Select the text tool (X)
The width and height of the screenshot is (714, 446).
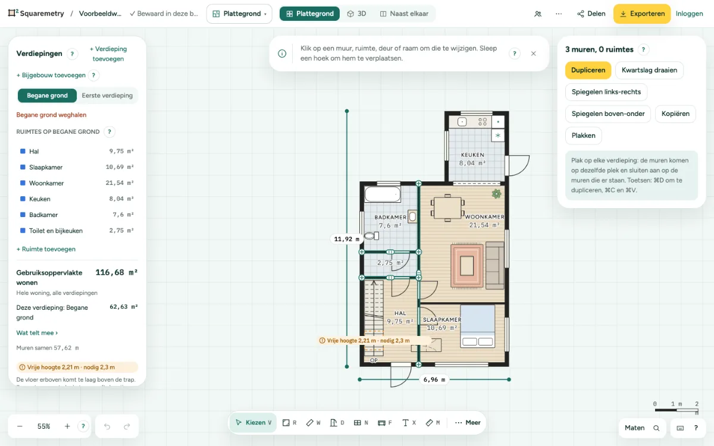pyautogui.click(x=409, y=423)
